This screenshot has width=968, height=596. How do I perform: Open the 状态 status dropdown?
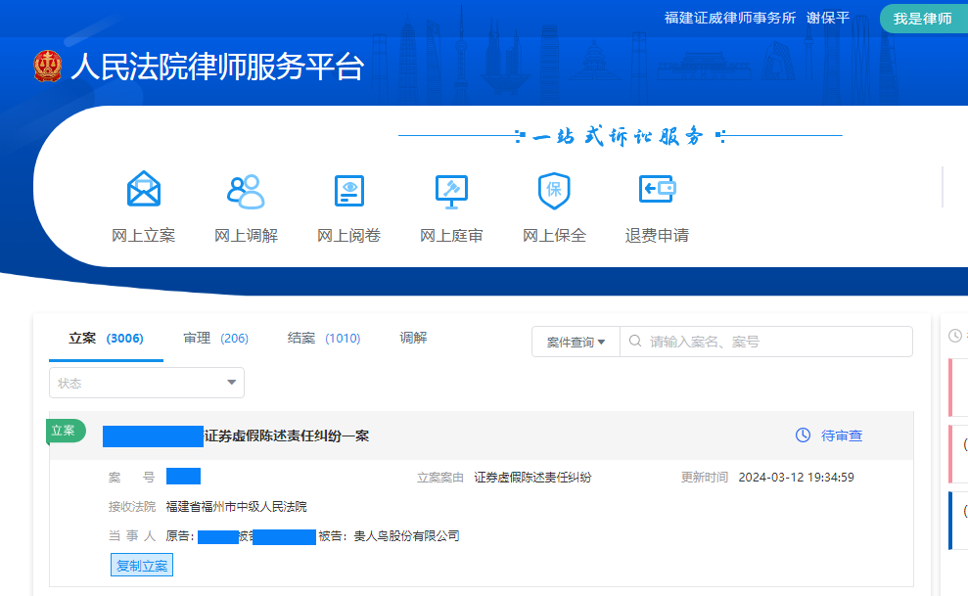[x=145, y=383]
